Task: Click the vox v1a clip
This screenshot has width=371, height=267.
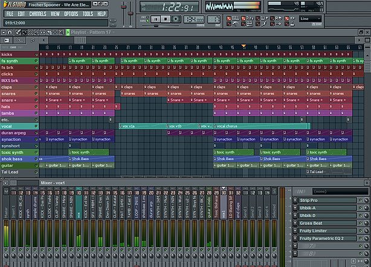Action: click(x=142, y=126)
